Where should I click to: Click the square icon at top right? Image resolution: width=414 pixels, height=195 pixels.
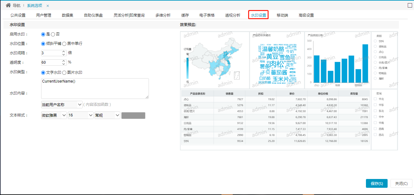(x=410, y=5)
